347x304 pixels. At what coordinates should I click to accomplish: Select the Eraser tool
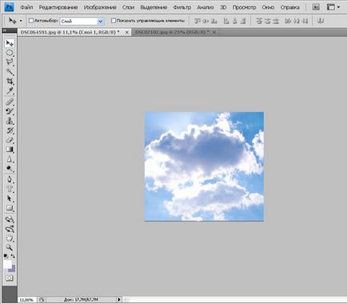point(10,140)
